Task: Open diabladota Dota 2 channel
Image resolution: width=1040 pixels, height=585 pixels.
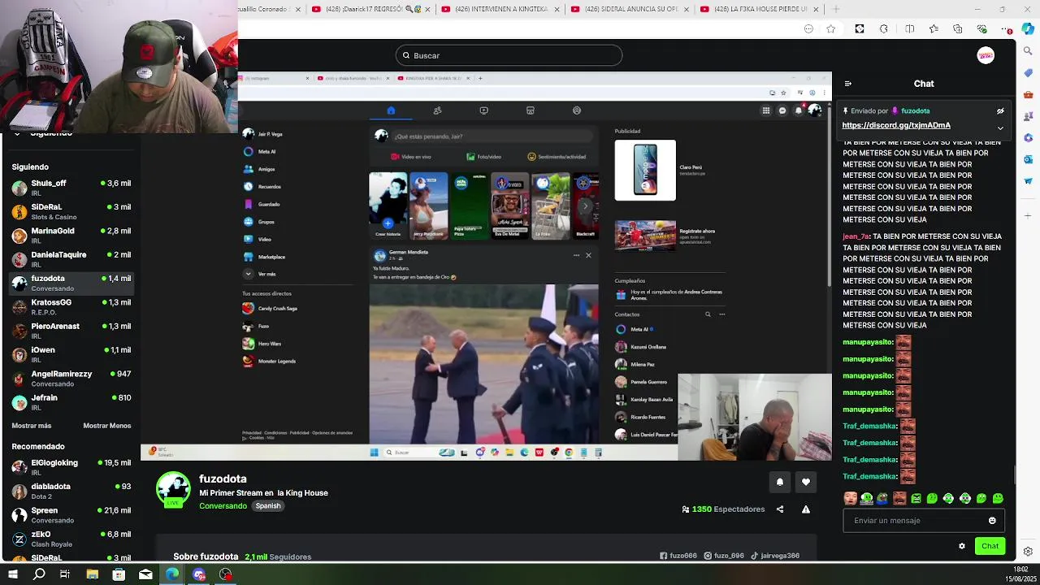Action: tap(71, 491)
